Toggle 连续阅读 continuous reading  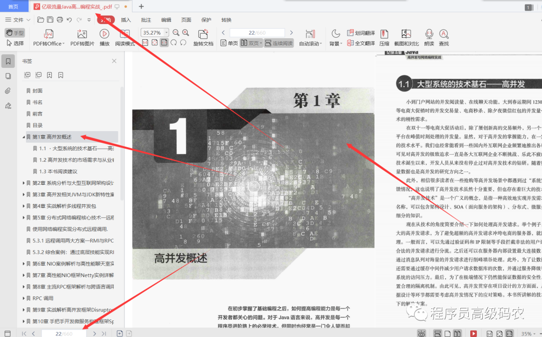pyautogui.click(x=279, y=43)
